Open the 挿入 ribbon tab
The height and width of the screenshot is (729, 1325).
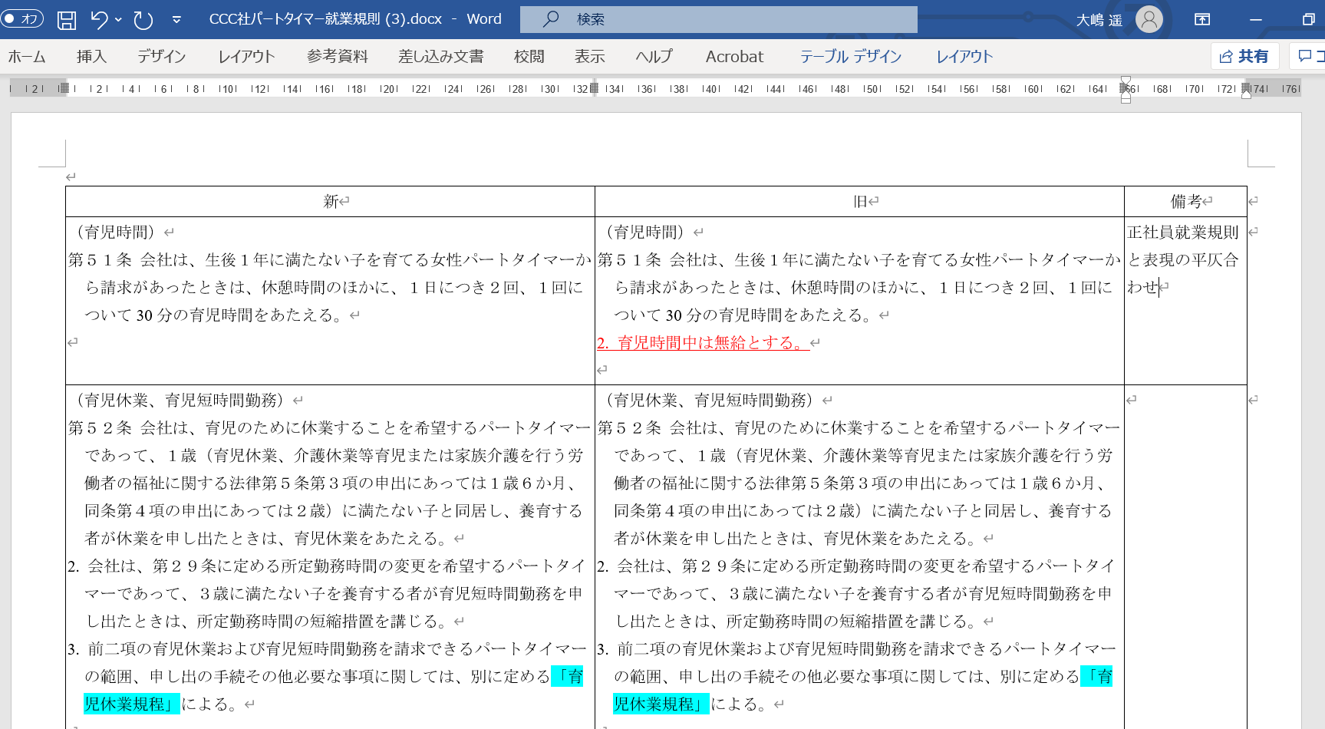[91, 57]
